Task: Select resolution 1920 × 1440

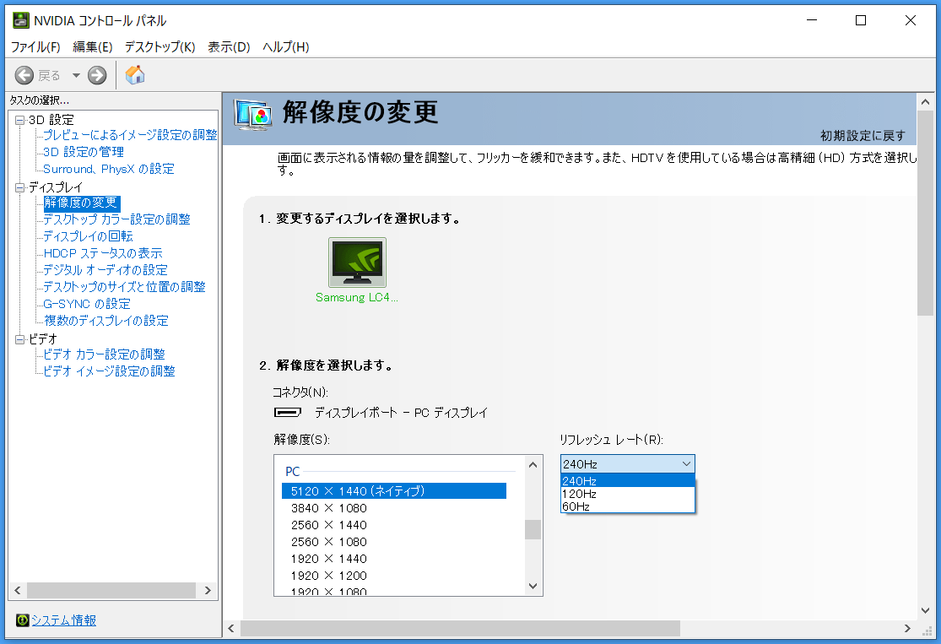Action: coord(393,558)
